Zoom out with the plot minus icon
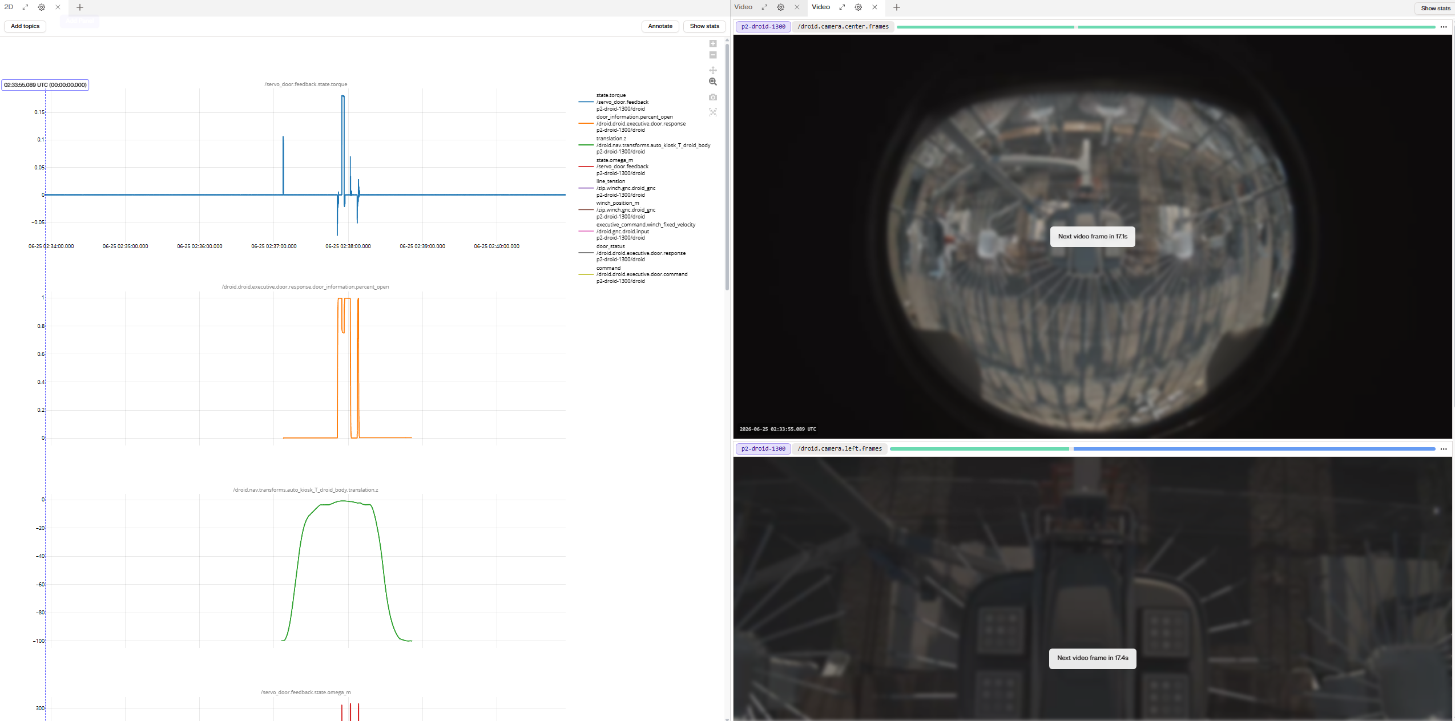Viewport: 1455px width, 721px height. pyautogui.click(x=713, y=55)
